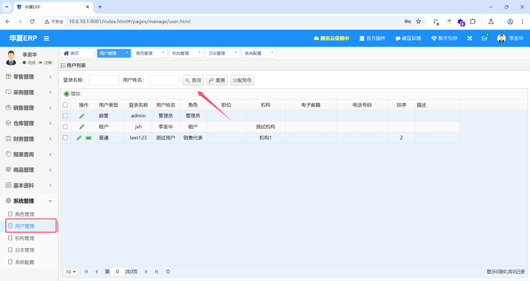Click the browser reload icon
Screen dimensions: 530x281
coord(32,21)
